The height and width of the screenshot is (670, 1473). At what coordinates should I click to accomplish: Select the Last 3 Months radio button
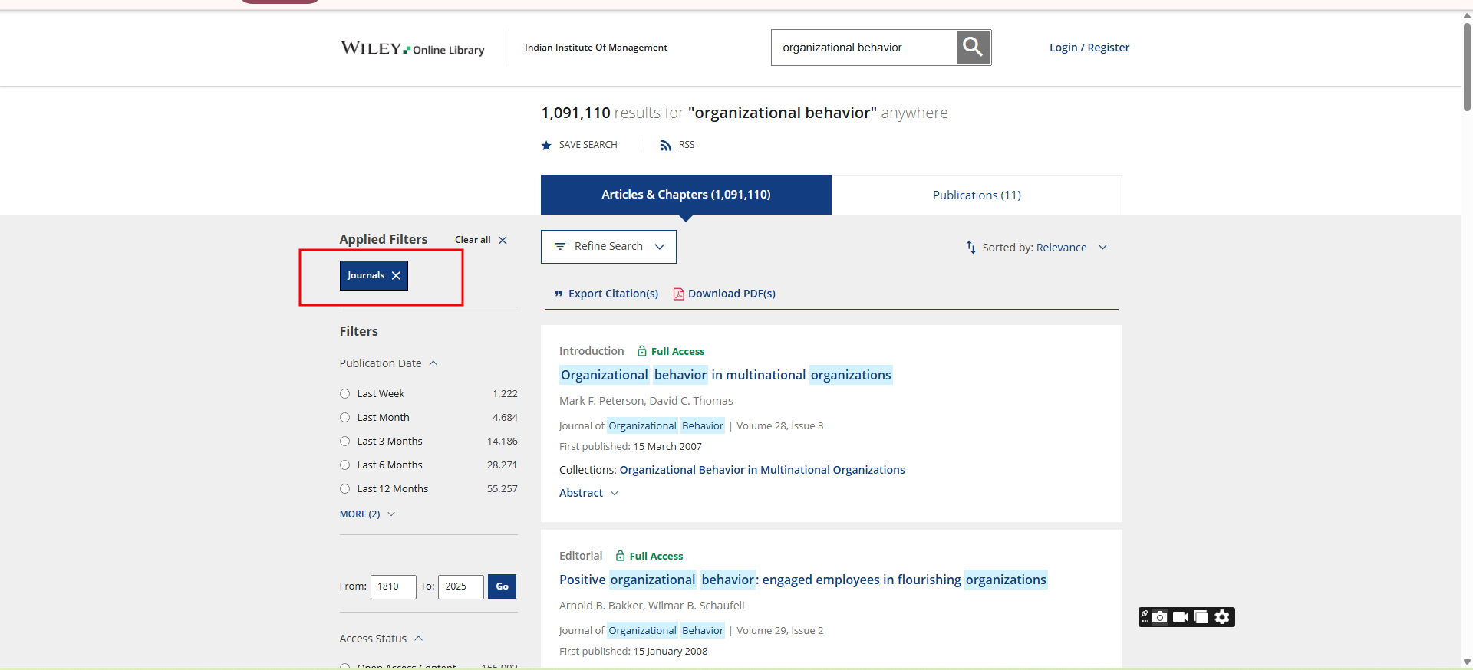345,442
